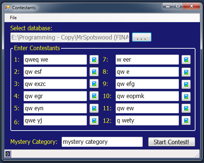Screen dimensions: 204x163
Task: Click picture icon for contestant 1
Action: coord(94,60)
